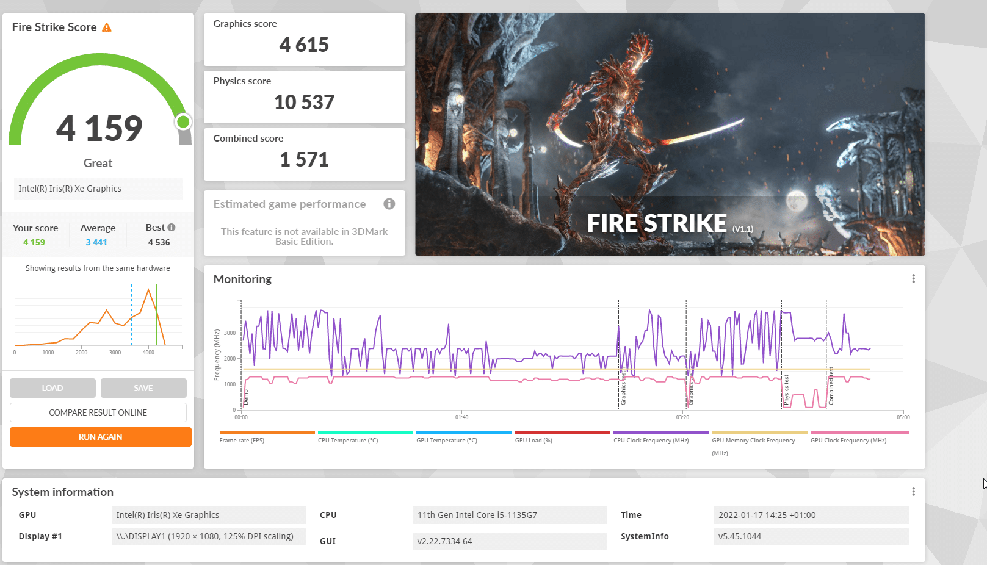Screen dimensions: 987x565
Task: Click the Average score value 3 441
Action: pyautogui.click(x=96, y=242)
